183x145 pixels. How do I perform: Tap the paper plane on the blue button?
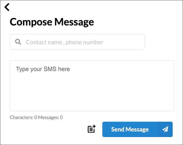[165, 129]
